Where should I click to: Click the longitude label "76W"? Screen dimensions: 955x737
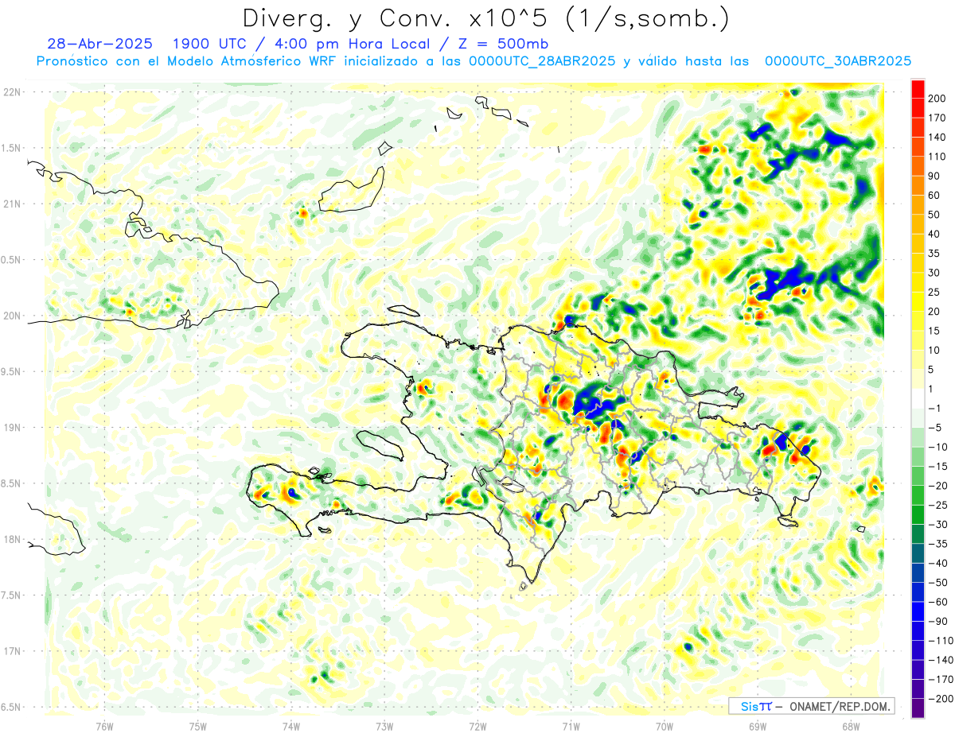point(104,726)
